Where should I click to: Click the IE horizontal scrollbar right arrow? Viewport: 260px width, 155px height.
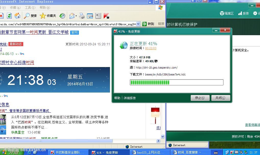tap(158, 141)
